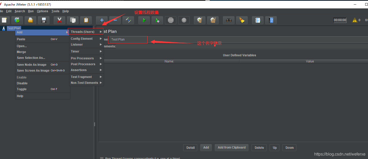
Task: Choose Save Screen As Image
Action: [43, 71]
